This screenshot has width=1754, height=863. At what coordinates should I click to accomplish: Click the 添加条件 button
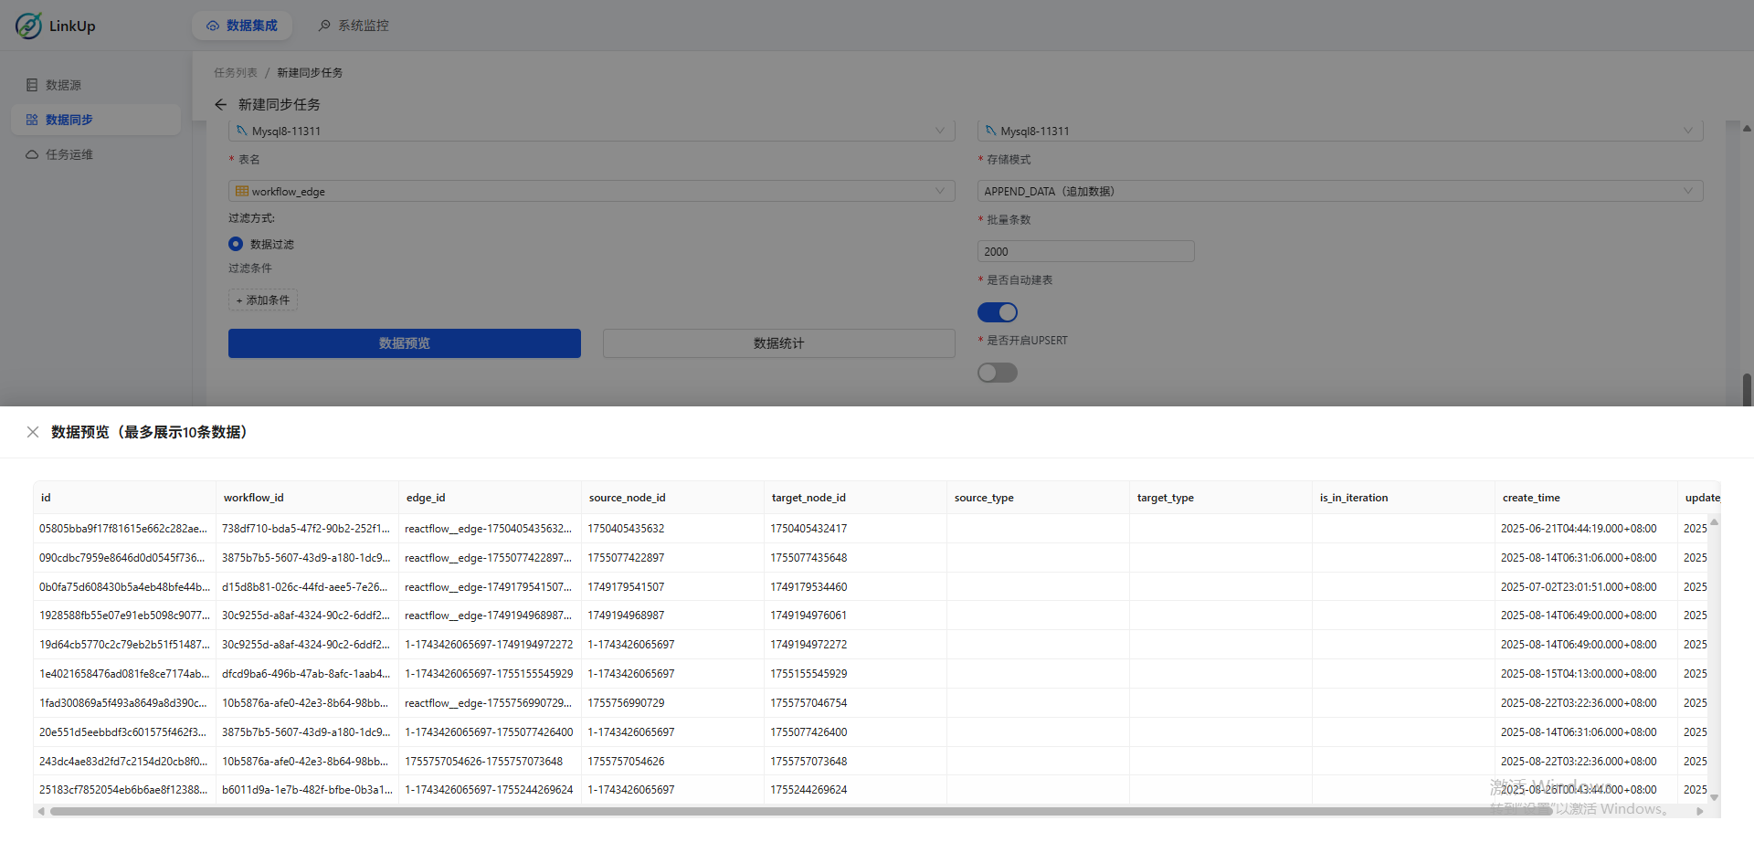(263, 300)
